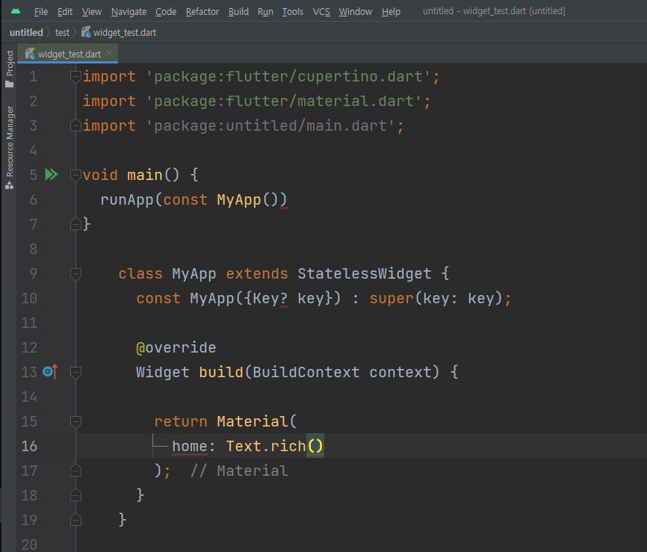Open the Edit menu
Screen dimensions: 647x552
point(65,11)
